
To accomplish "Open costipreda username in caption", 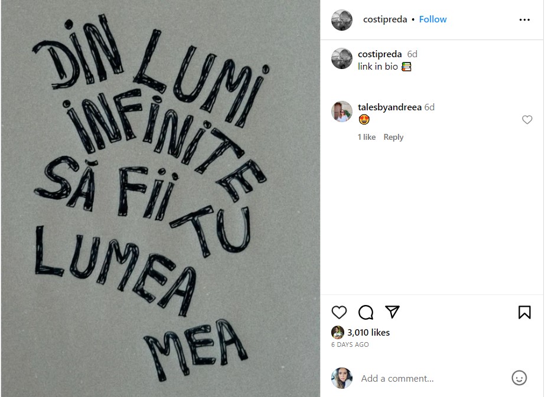I will 380,54.
